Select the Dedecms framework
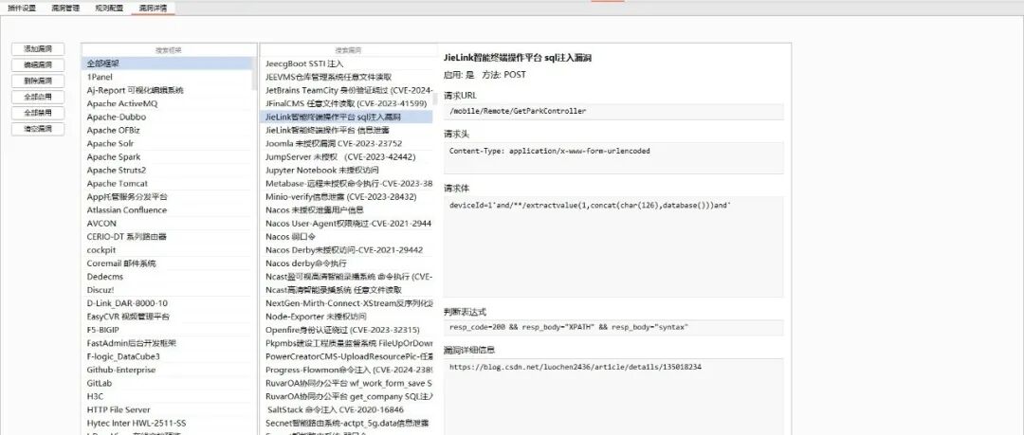 click(167, 277)
